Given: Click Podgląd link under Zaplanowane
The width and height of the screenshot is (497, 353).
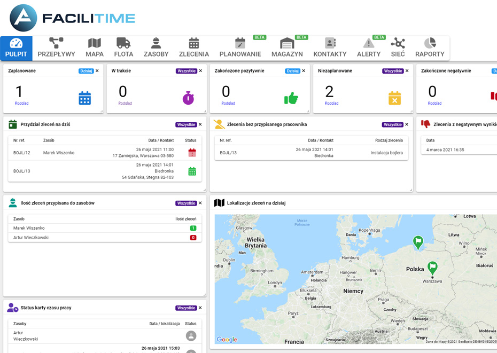Looking at the screenshot, I should click(22, 104).
